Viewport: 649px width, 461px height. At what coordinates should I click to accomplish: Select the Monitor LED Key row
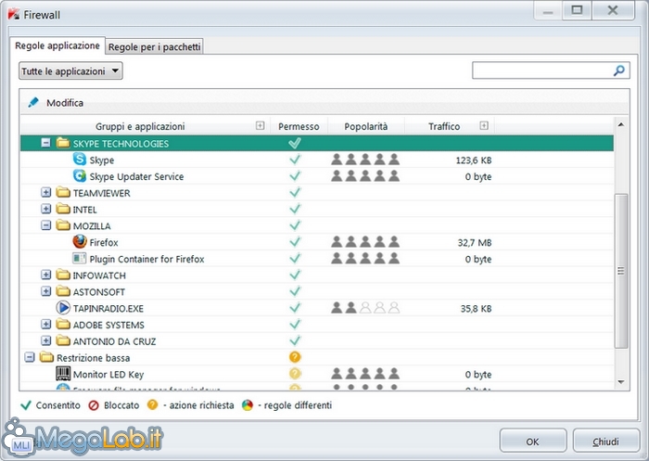click(x=317, y=374)
